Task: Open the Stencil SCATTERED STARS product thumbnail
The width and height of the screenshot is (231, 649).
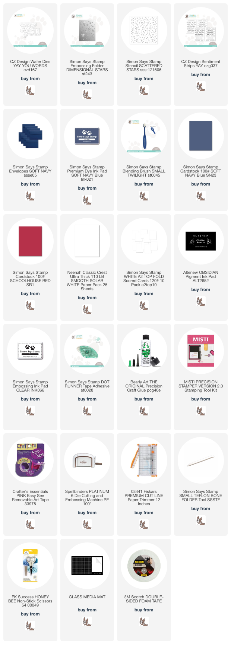Action: coord(144,30)
